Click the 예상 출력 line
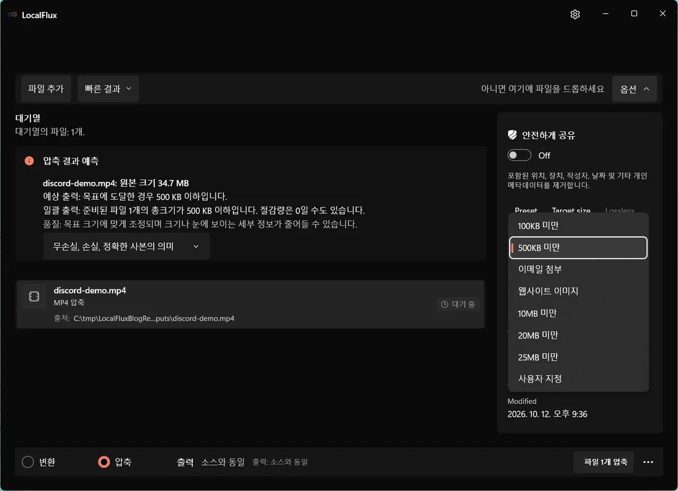Viewport: 678px width, 491px height. pyautogui.click(x=135, y=197)
